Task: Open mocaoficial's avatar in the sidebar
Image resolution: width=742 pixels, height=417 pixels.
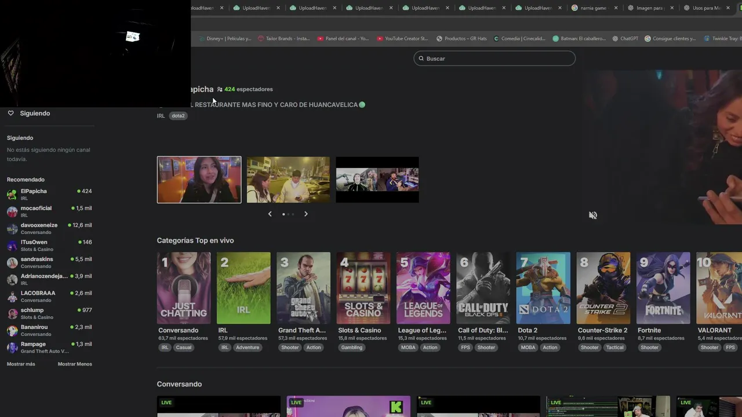Action: click(12, 211)
